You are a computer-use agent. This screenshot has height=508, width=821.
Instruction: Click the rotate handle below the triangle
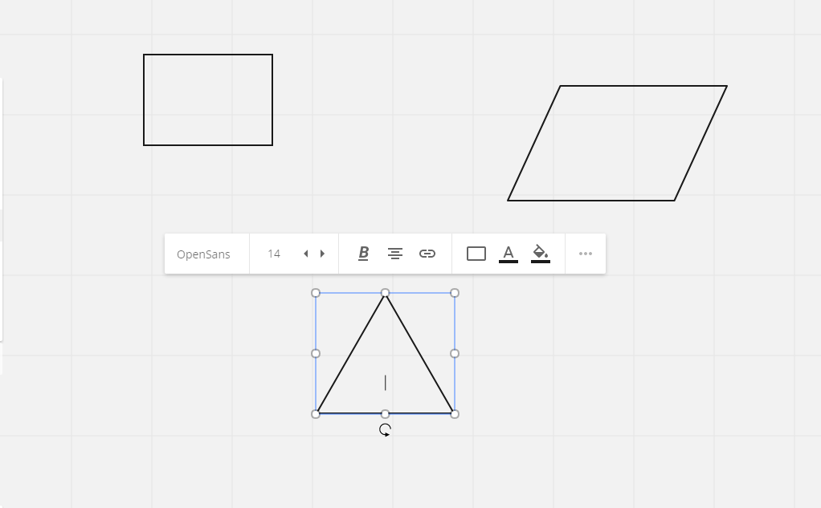coord(385,430)
